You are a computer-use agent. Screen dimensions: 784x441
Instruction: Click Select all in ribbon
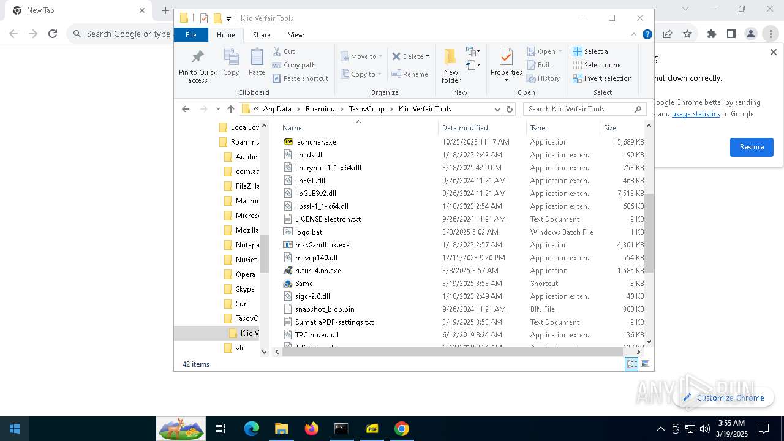pos(592,51)
